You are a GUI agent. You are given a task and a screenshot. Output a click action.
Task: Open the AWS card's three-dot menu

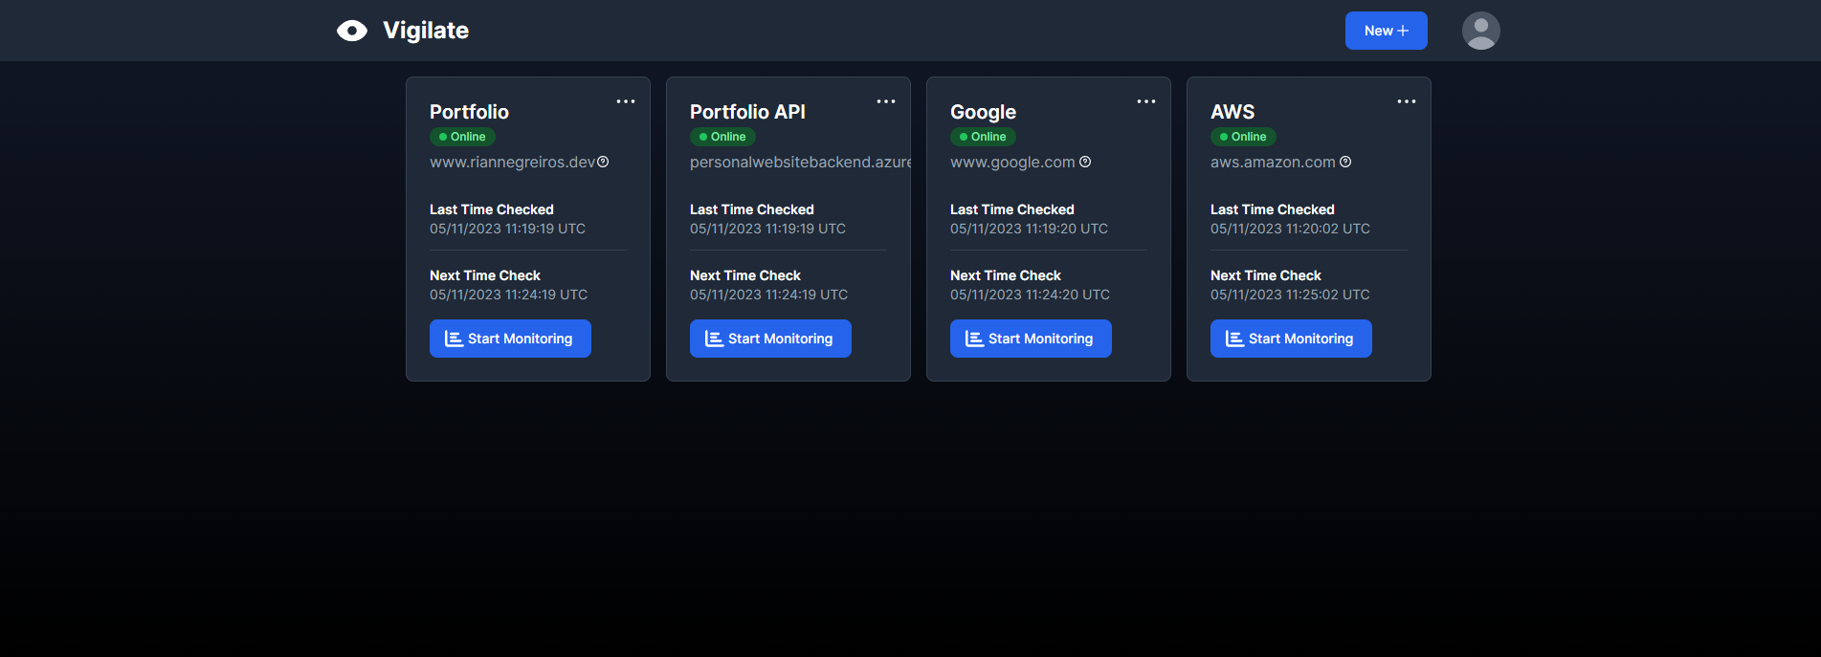(x=1407, y=101)
